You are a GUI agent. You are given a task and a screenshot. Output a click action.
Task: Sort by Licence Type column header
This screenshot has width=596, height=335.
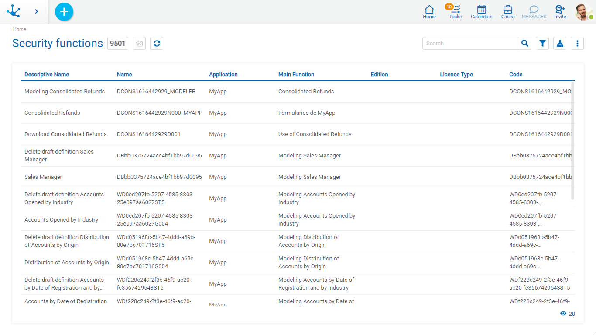[456, 75]
